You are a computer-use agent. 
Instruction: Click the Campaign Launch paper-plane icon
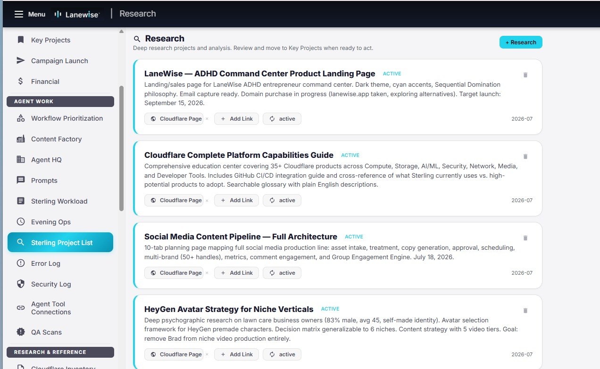pyautogui.click(x=20, y=61)
